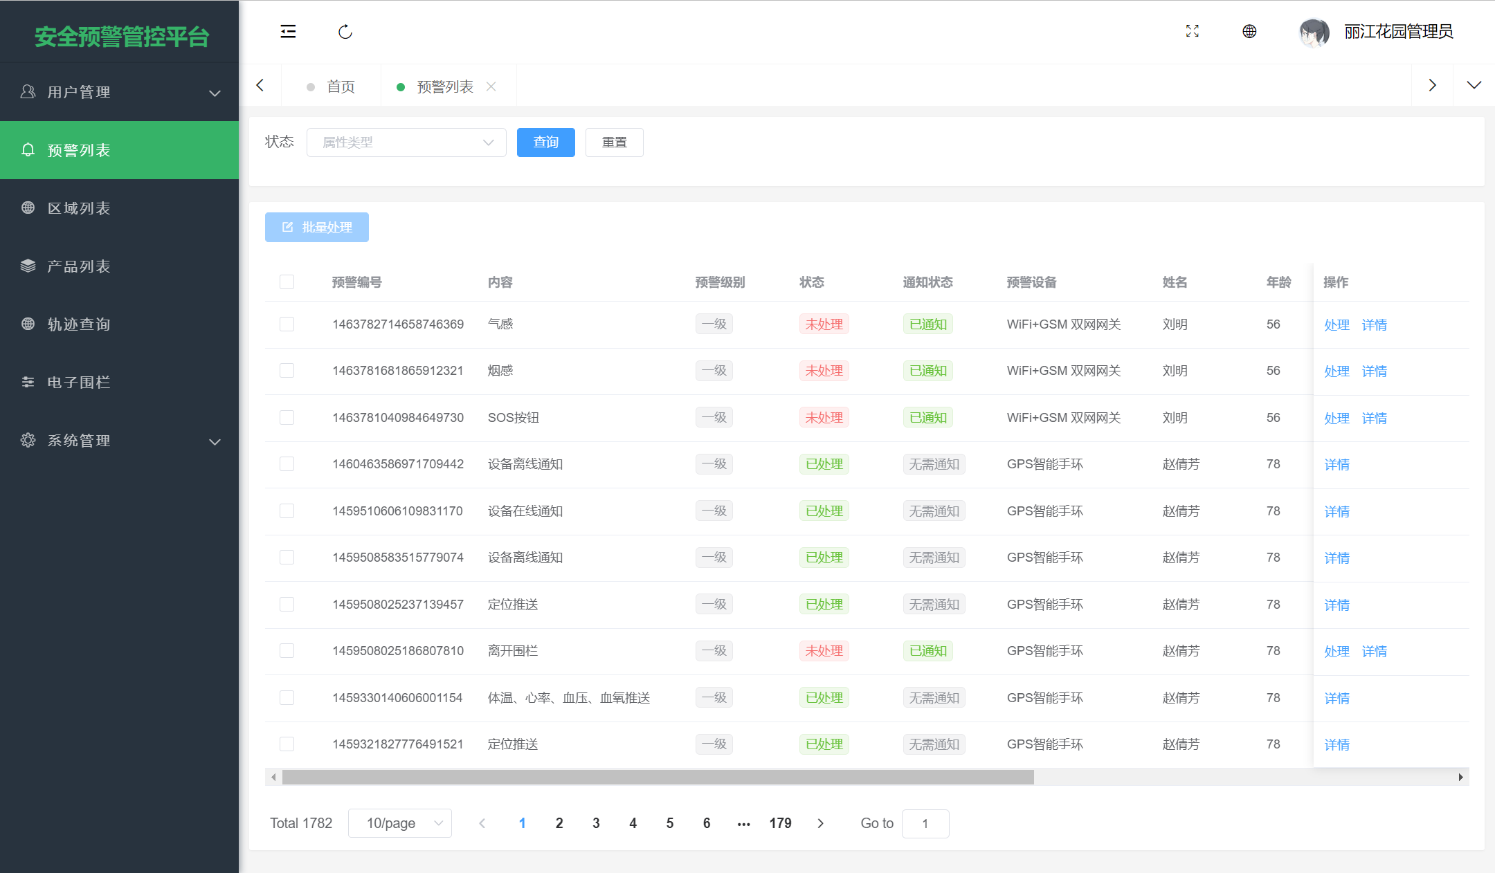Check the row for 气感 alert
This screenshot has height=873, width=1495.
click(x=287, y=324)
